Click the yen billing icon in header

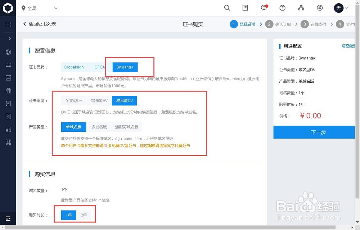pyautogui.click(x=320, y=8)
